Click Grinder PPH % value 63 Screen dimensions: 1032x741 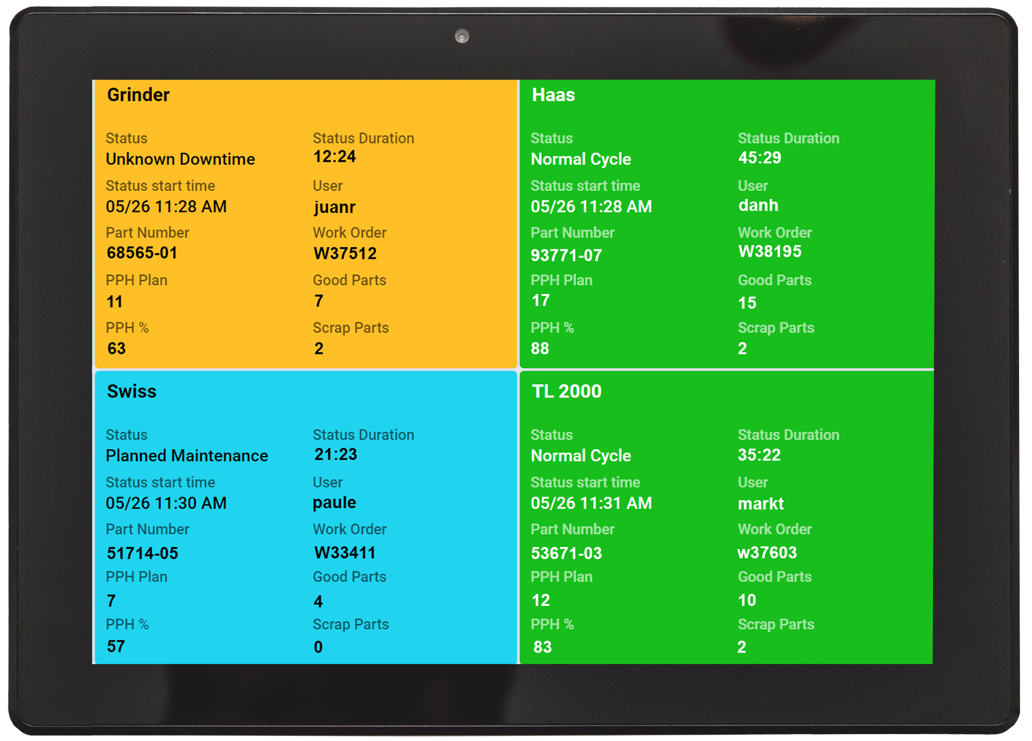pos(116,348)
